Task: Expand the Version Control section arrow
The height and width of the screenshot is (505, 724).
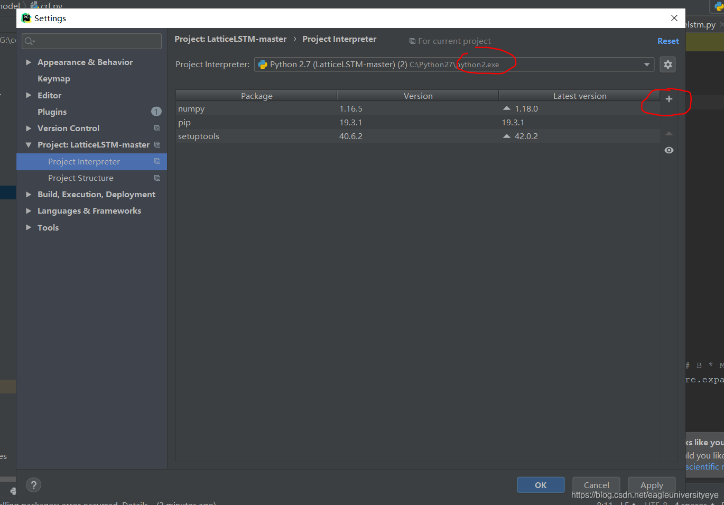Action: pos(29,128)
